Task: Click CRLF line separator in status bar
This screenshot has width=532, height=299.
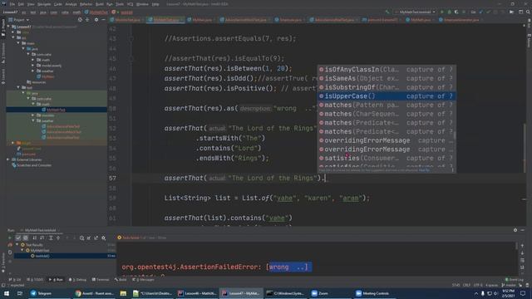Action: pyautogui.click(x=466, y=286)
